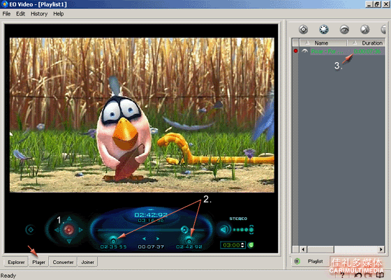Click the question mark help icon
The image size is (391, 280).
click(x=342, y=275)
